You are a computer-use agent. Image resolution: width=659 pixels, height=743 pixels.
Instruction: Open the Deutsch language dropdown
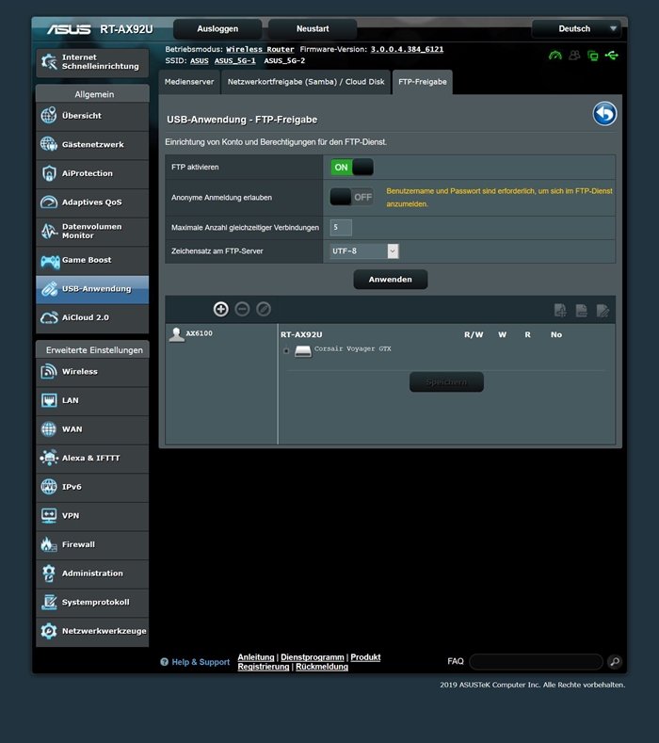[576, 29]
